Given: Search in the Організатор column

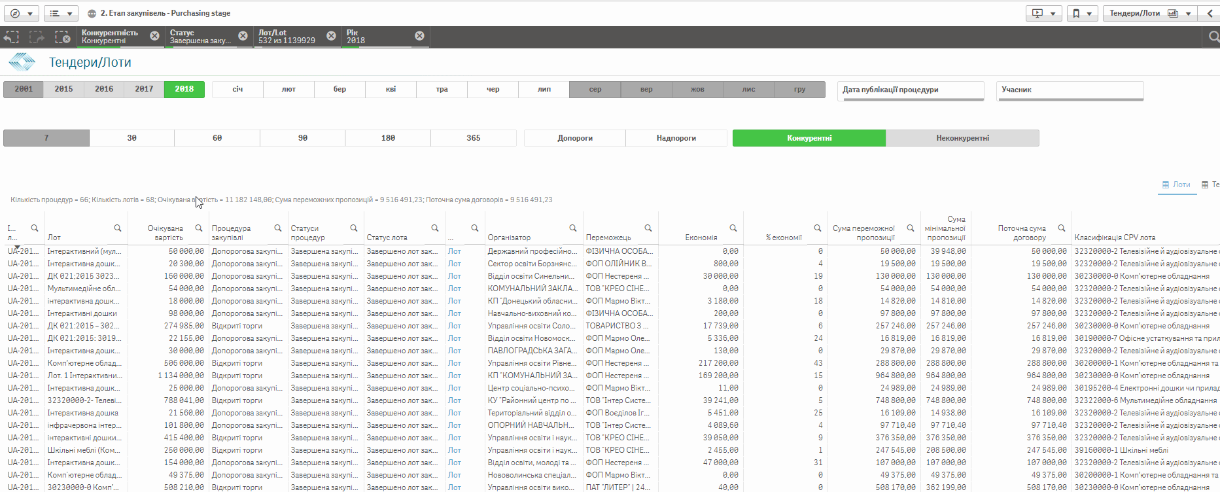Looking at the screenshot, I should 573,228.
